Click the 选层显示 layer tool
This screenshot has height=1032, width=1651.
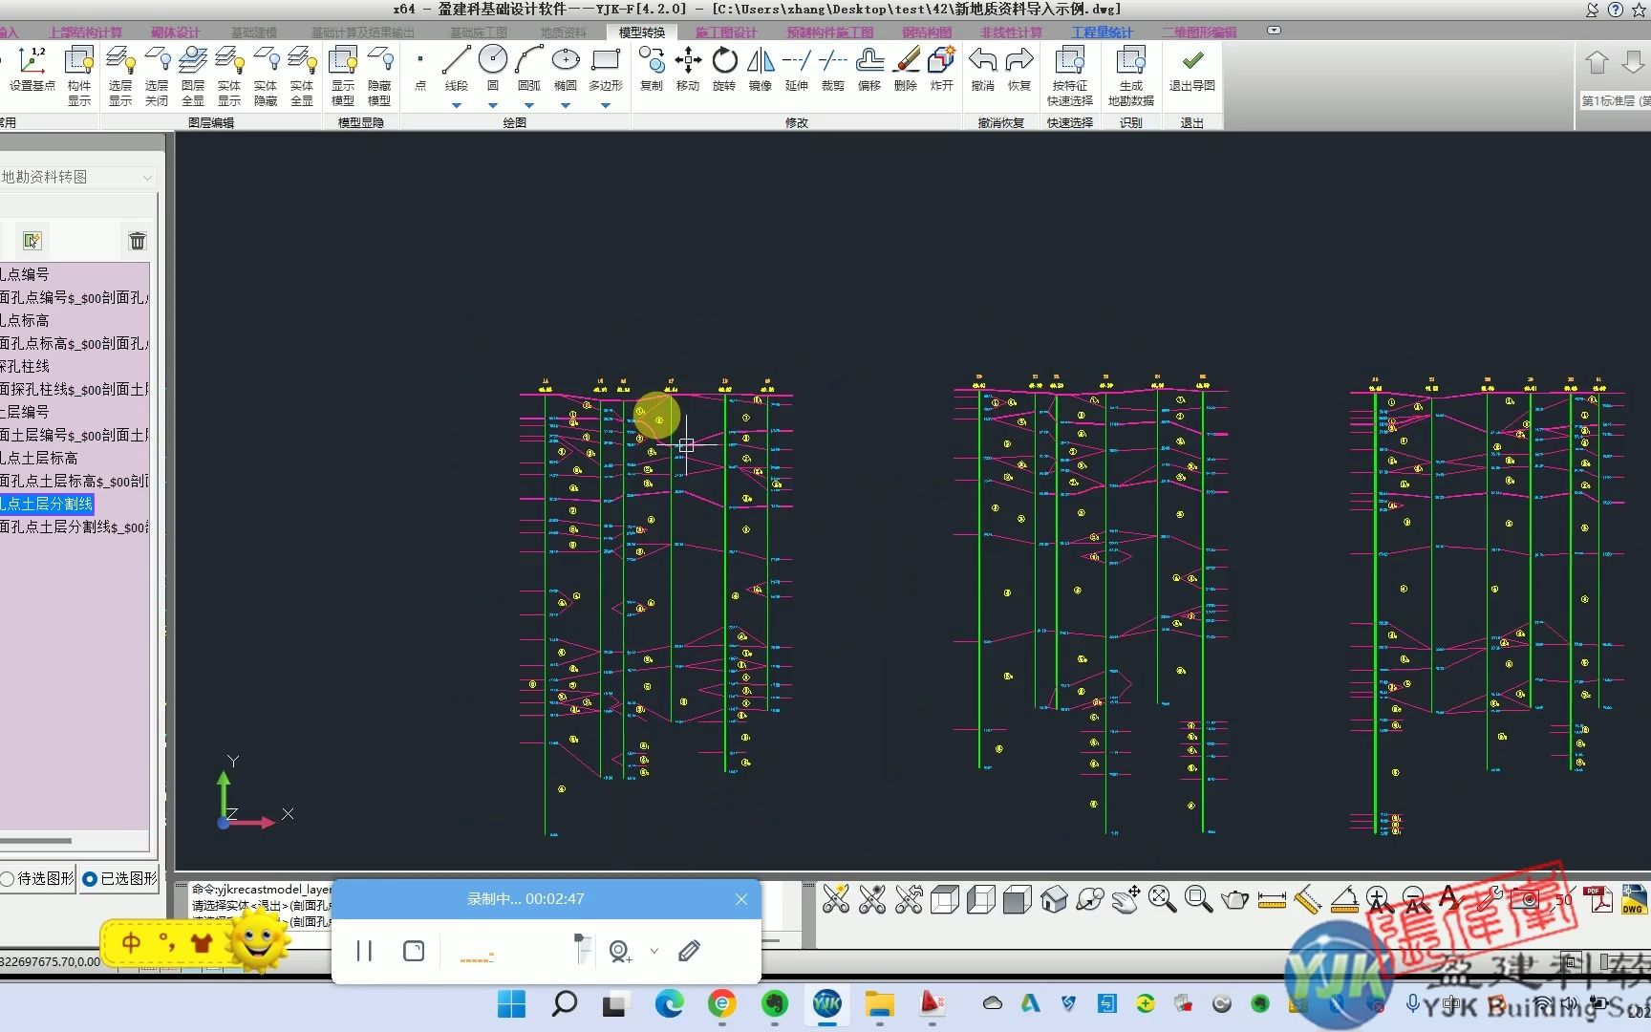[x=120, y=75]
